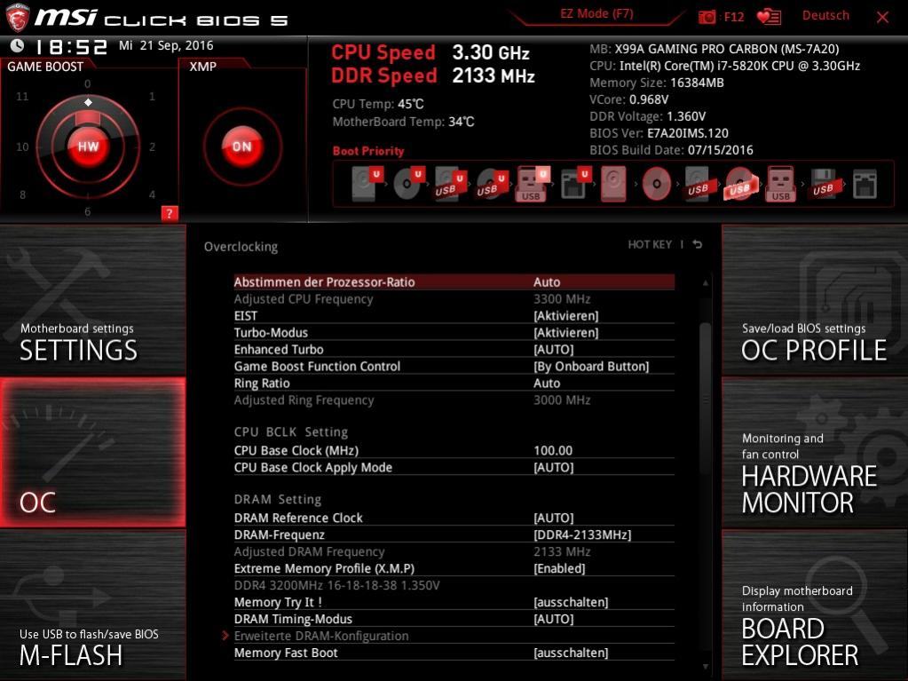
Task: Click DDR4 3200MHz 16-18-18-38 1.350V text
Action: click(337, 585)
